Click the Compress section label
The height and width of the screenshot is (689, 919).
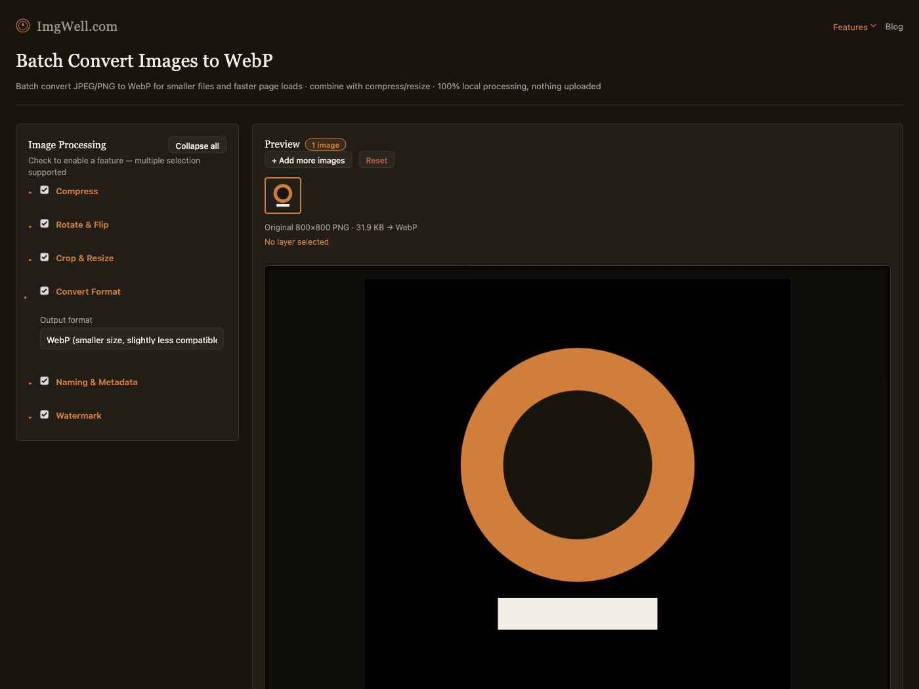[77, 191]
